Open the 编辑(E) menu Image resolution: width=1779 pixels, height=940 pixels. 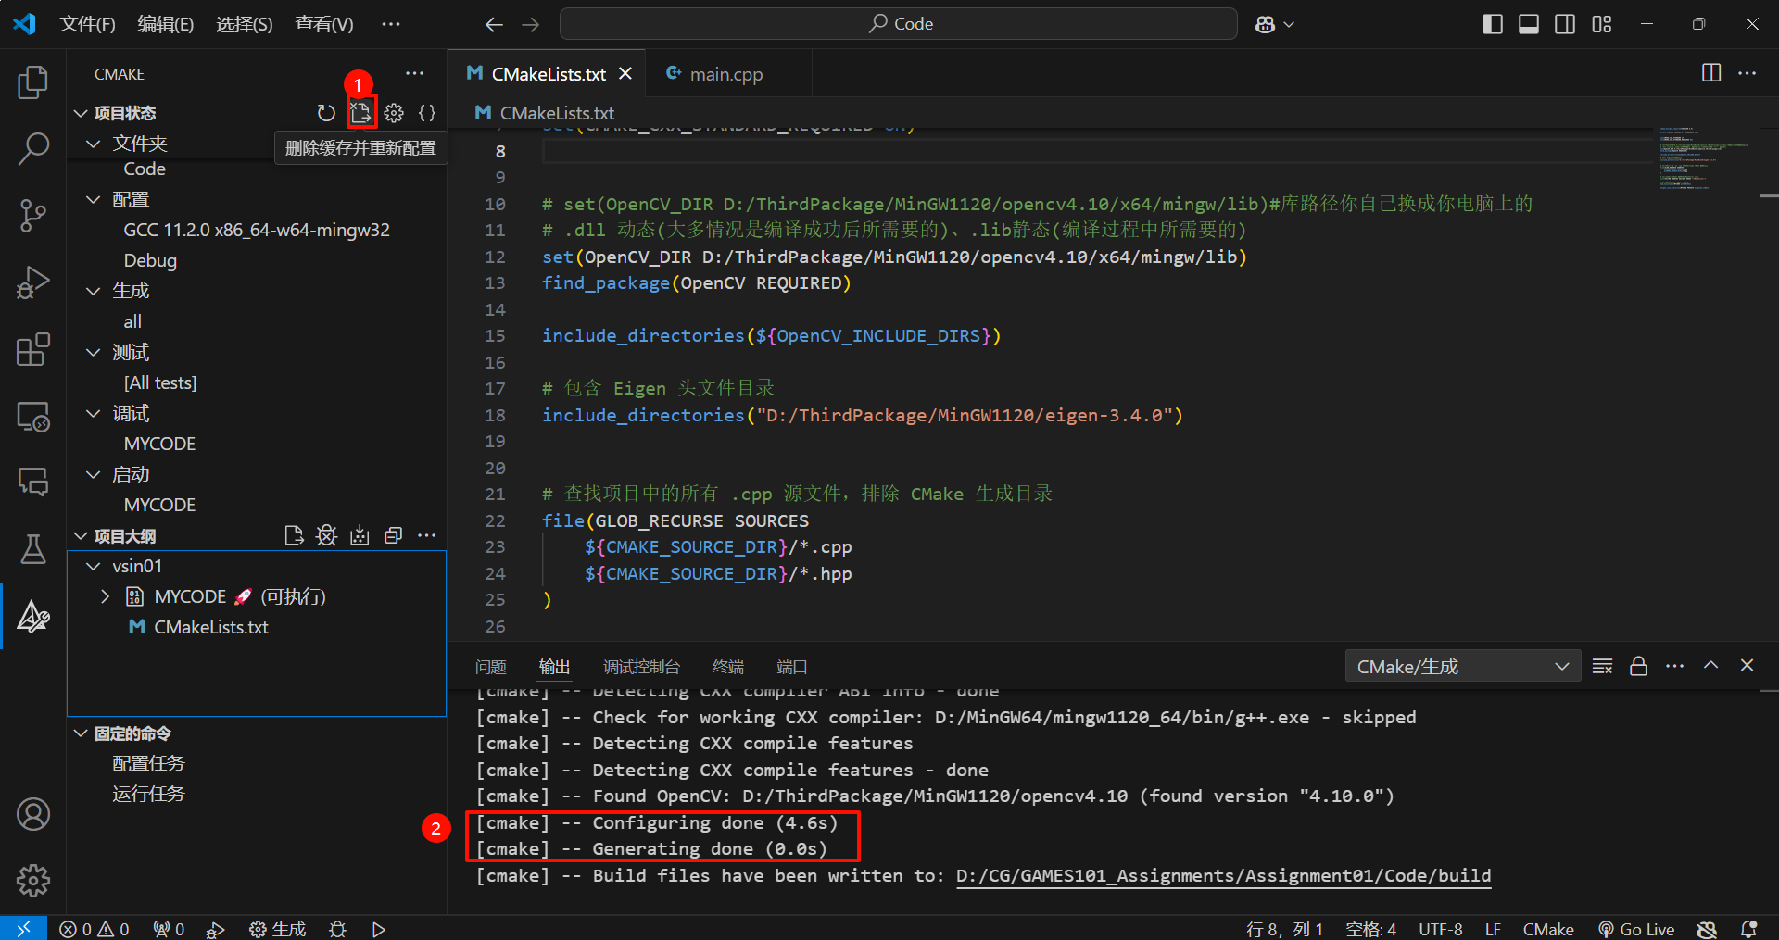[166, 24]
